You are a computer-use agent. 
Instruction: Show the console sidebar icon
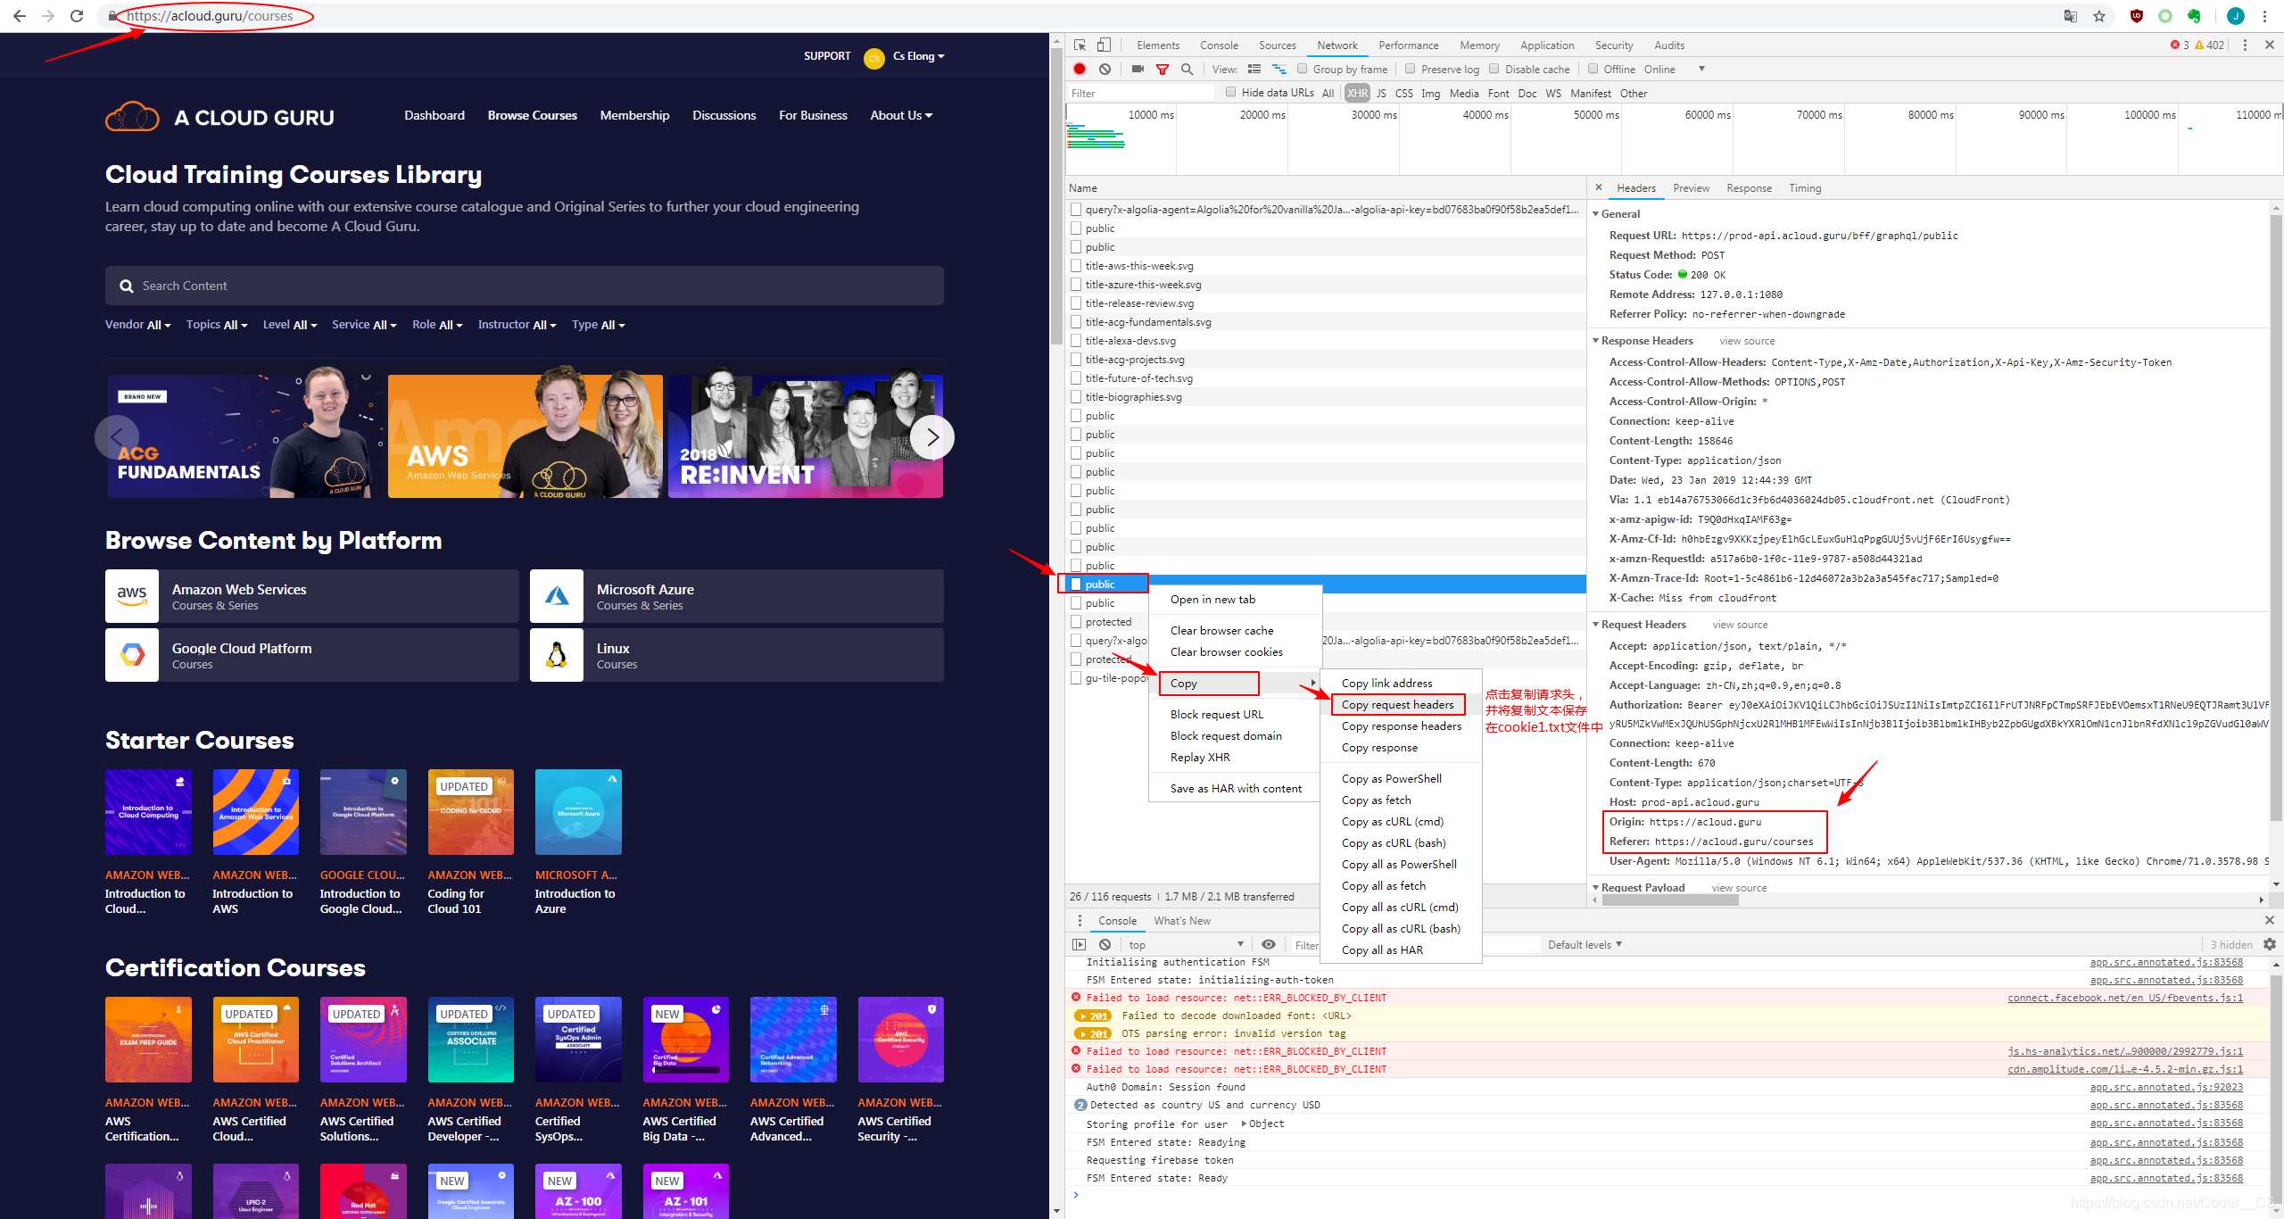[1080, 944]
